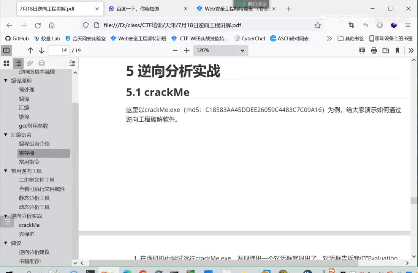Click the floating list button at sidebar edge
The height and width of the screenshot is (273, 418).
pyautogui.click(x=7, y=221)
